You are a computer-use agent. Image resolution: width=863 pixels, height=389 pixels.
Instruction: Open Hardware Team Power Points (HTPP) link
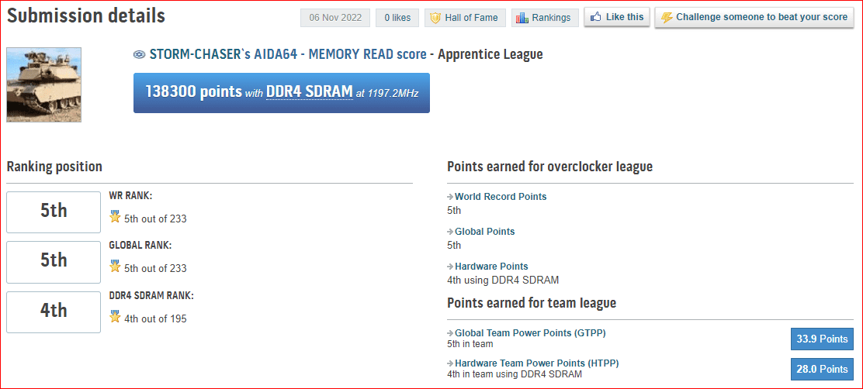[x=536, y=363]
